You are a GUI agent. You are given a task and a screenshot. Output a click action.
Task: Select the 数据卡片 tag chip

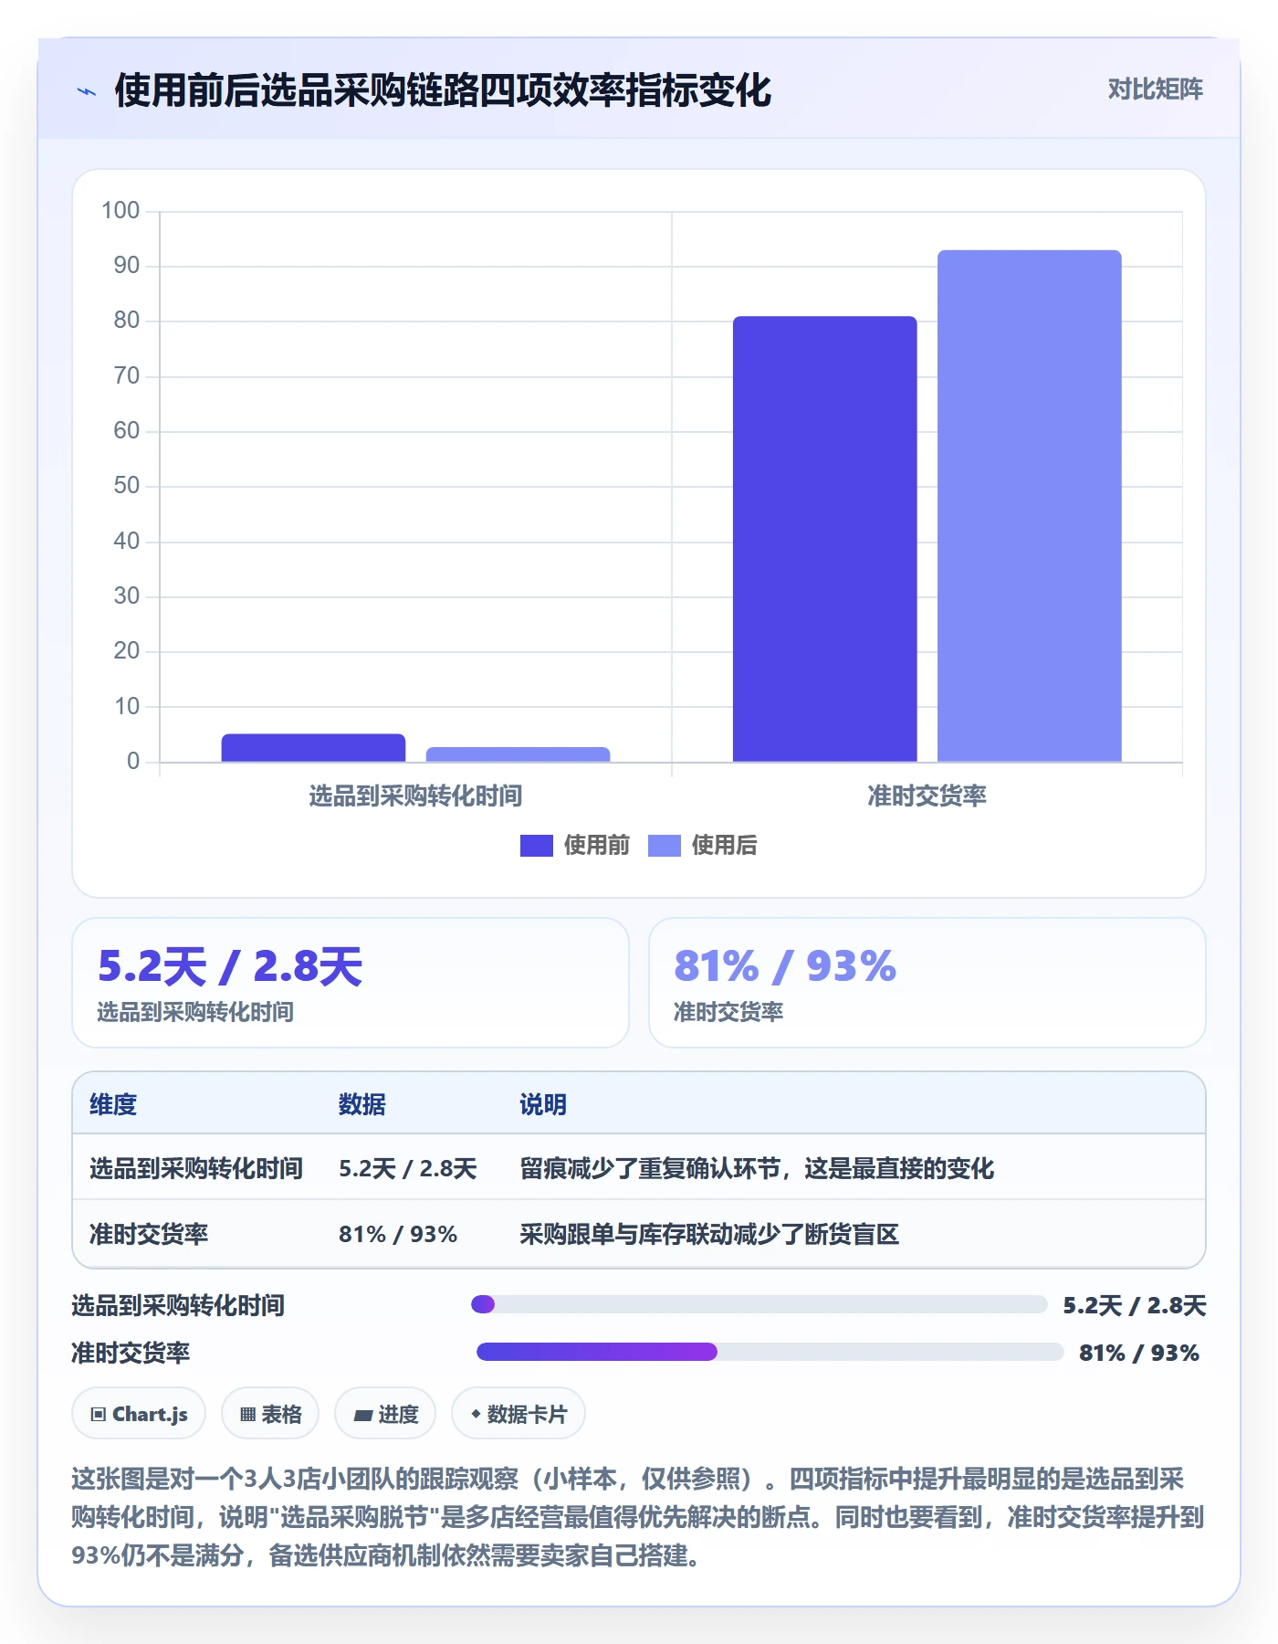click(519, 1414)
